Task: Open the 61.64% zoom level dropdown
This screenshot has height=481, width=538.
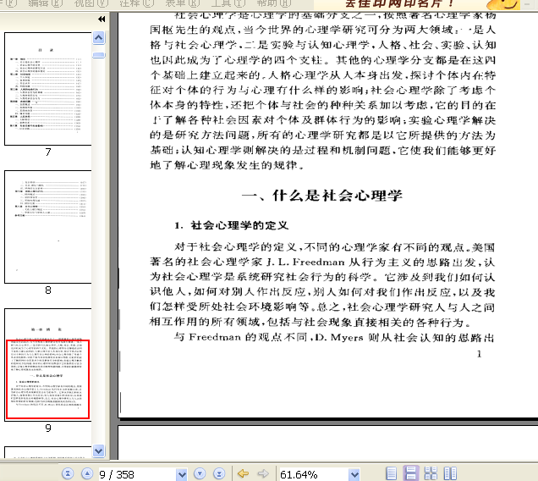Action: (354, 474)
